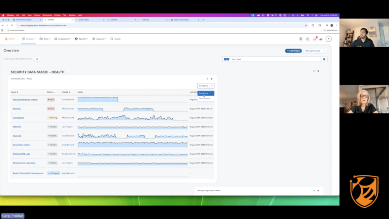Open the Console navigation dropdown

click(x=28, y=39)
